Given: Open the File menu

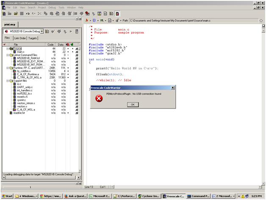Looking at the screenshot, I should pyautogui.click(x=8, y=8).
